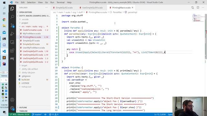Click the master branch status item
Screen dimensions: 207x116
coord(37,114)
